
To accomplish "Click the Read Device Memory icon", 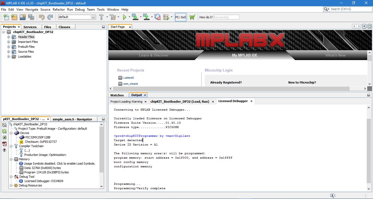I will [146, 17].
